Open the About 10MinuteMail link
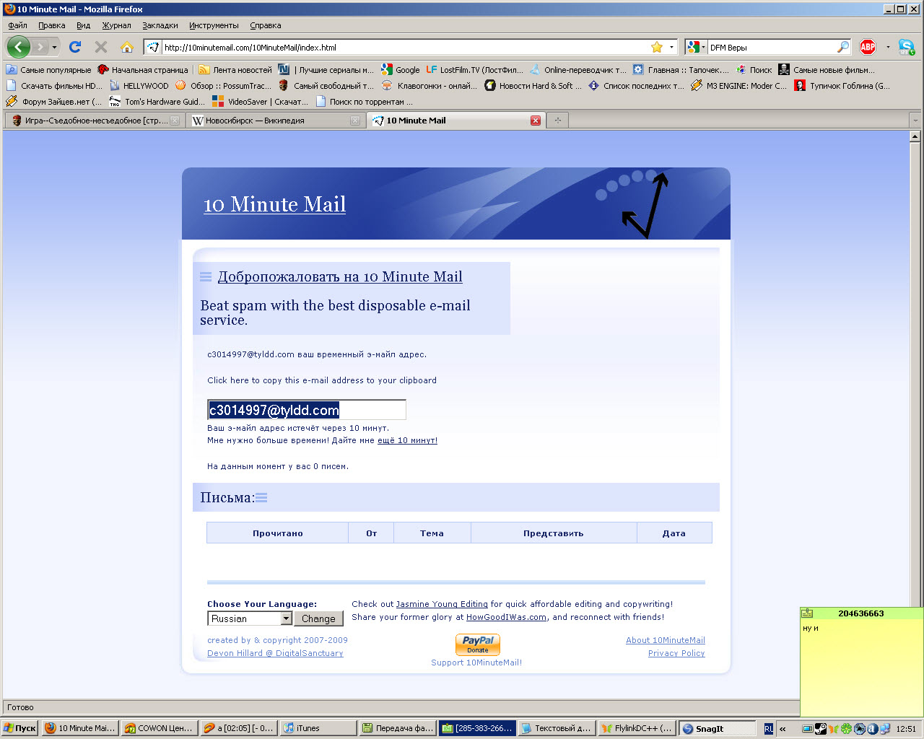924x739 pixels. (x=666, y=640)
